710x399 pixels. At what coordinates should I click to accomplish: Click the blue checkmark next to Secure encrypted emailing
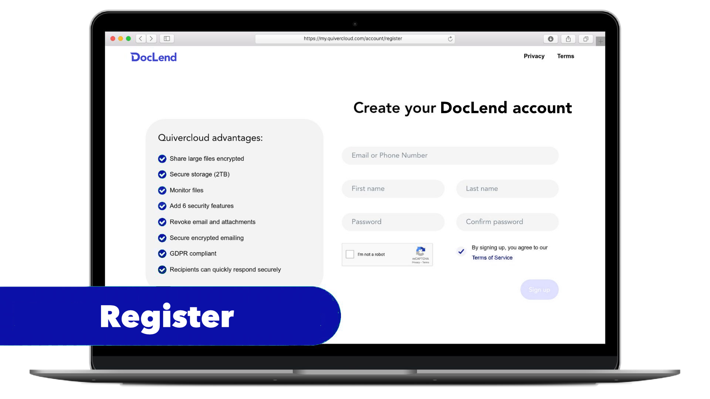tap(162, 238)
